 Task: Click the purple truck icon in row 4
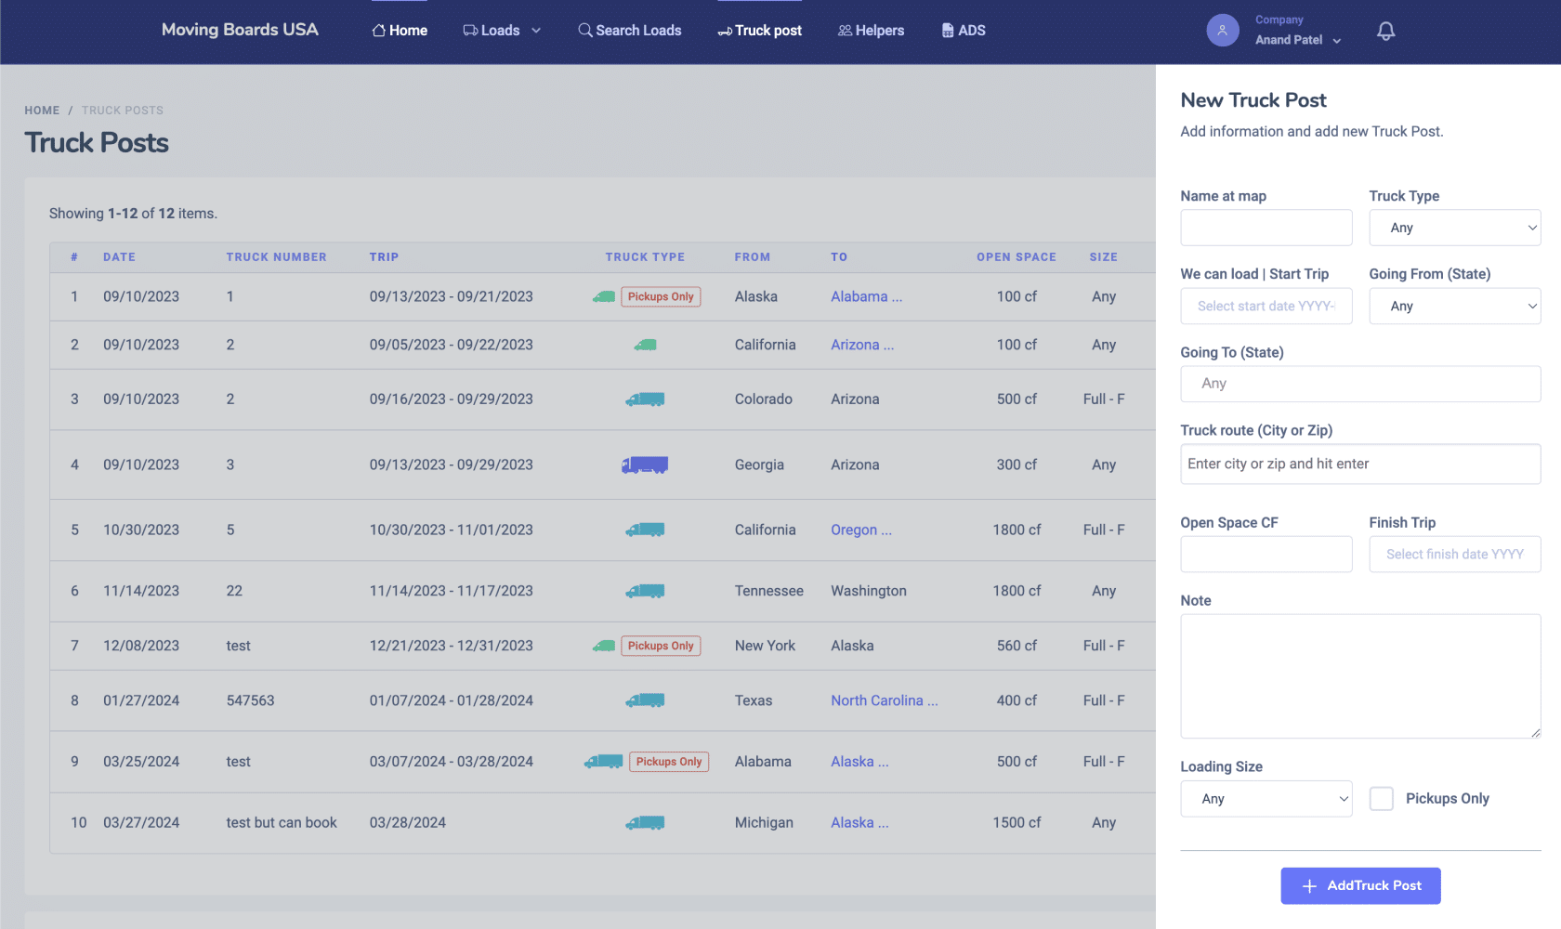645,464
